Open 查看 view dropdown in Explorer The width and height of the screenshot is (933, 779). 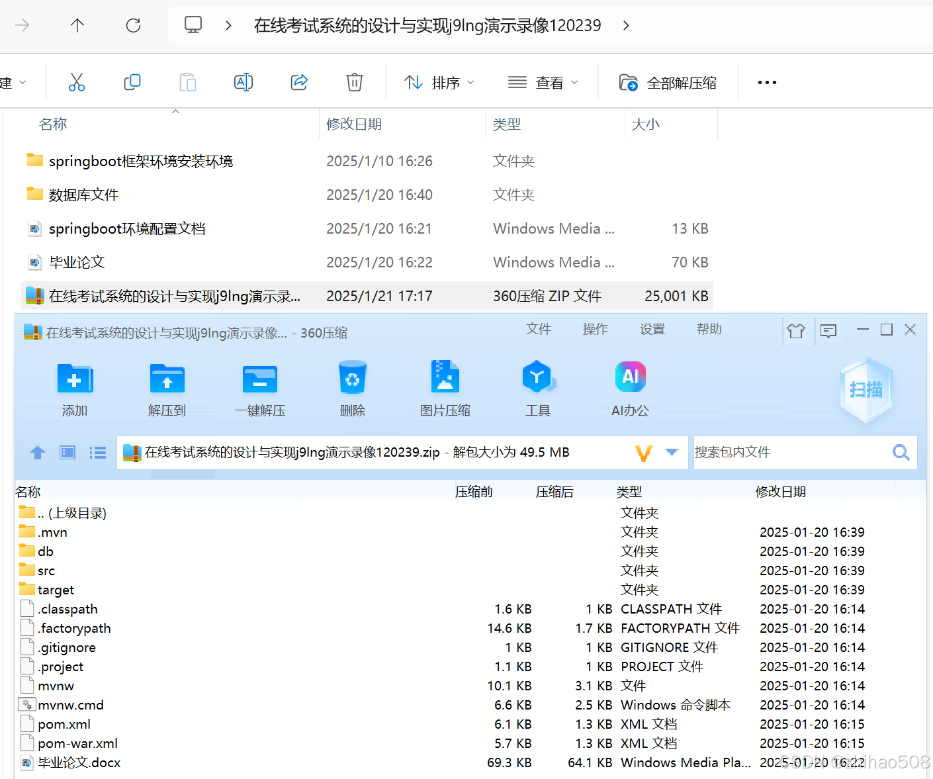coord(543,83)
